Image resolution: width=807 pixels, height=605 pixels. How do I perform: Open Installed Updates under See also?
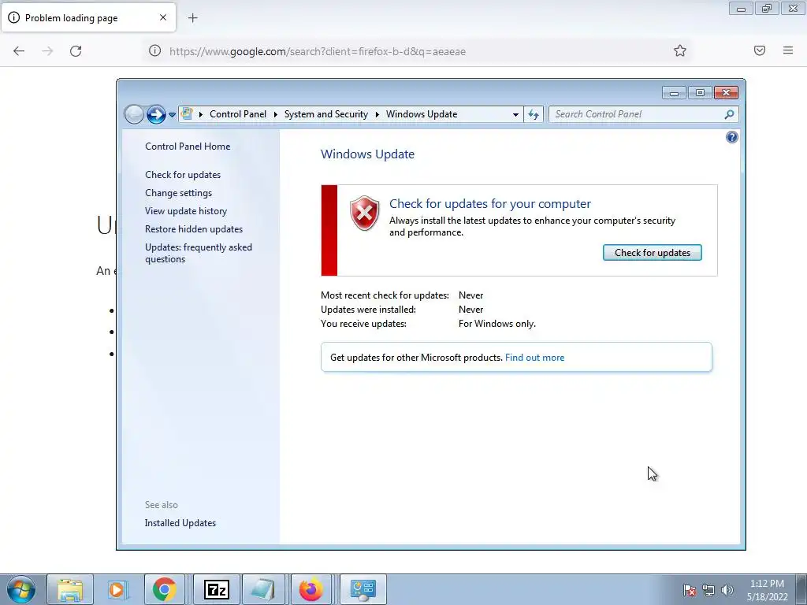point(180,523)
